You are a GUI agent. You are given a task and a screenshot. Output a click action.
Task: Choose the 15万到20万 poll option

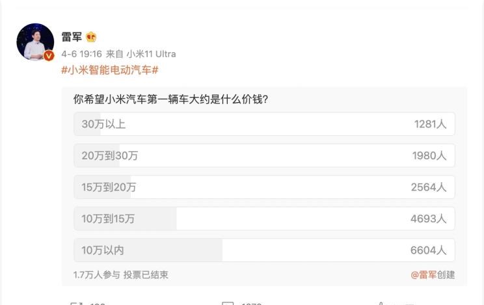(x=264, y=187)
